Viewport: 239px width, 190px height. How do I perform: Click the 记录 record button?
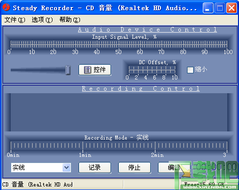pyautogui.click(x=95, y=168)
